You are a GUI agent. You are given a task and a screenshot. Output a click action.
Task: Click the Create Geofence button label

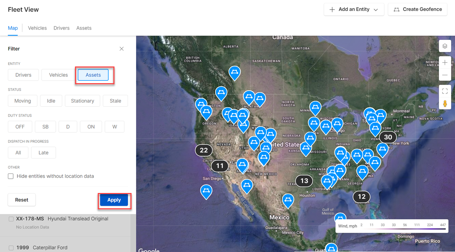pos(422,10)
